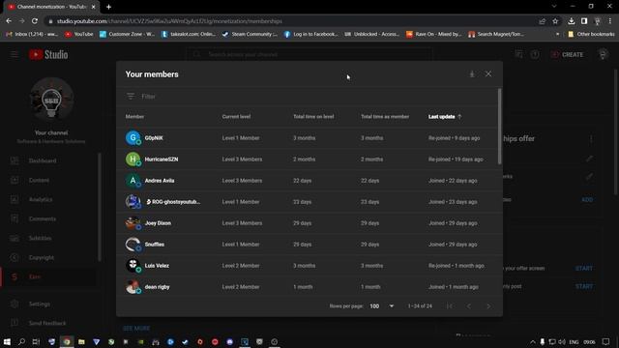The width and height of the screenshot is (619, 348).
Task: Click START for your offer screen
Action: pyautogui.click(x=584, y=269)
